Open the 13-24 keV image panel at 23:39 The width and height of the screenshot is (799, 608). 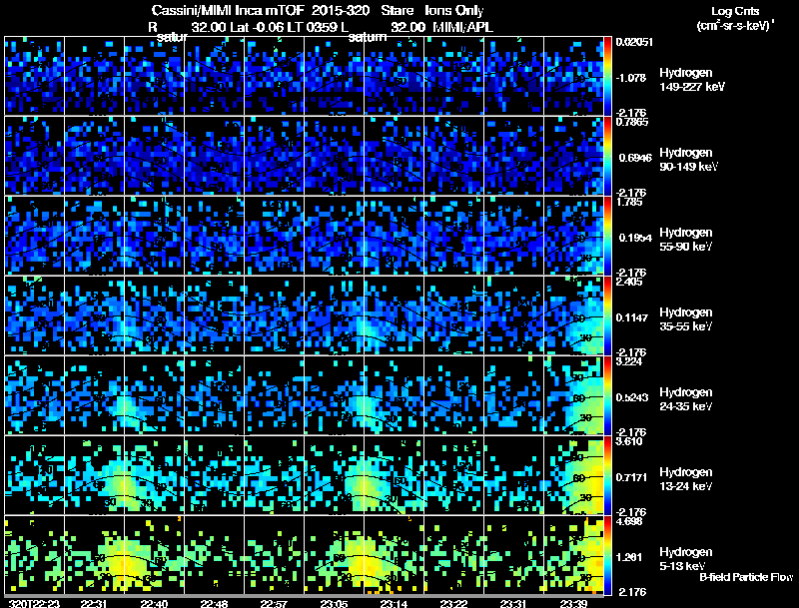573,475
